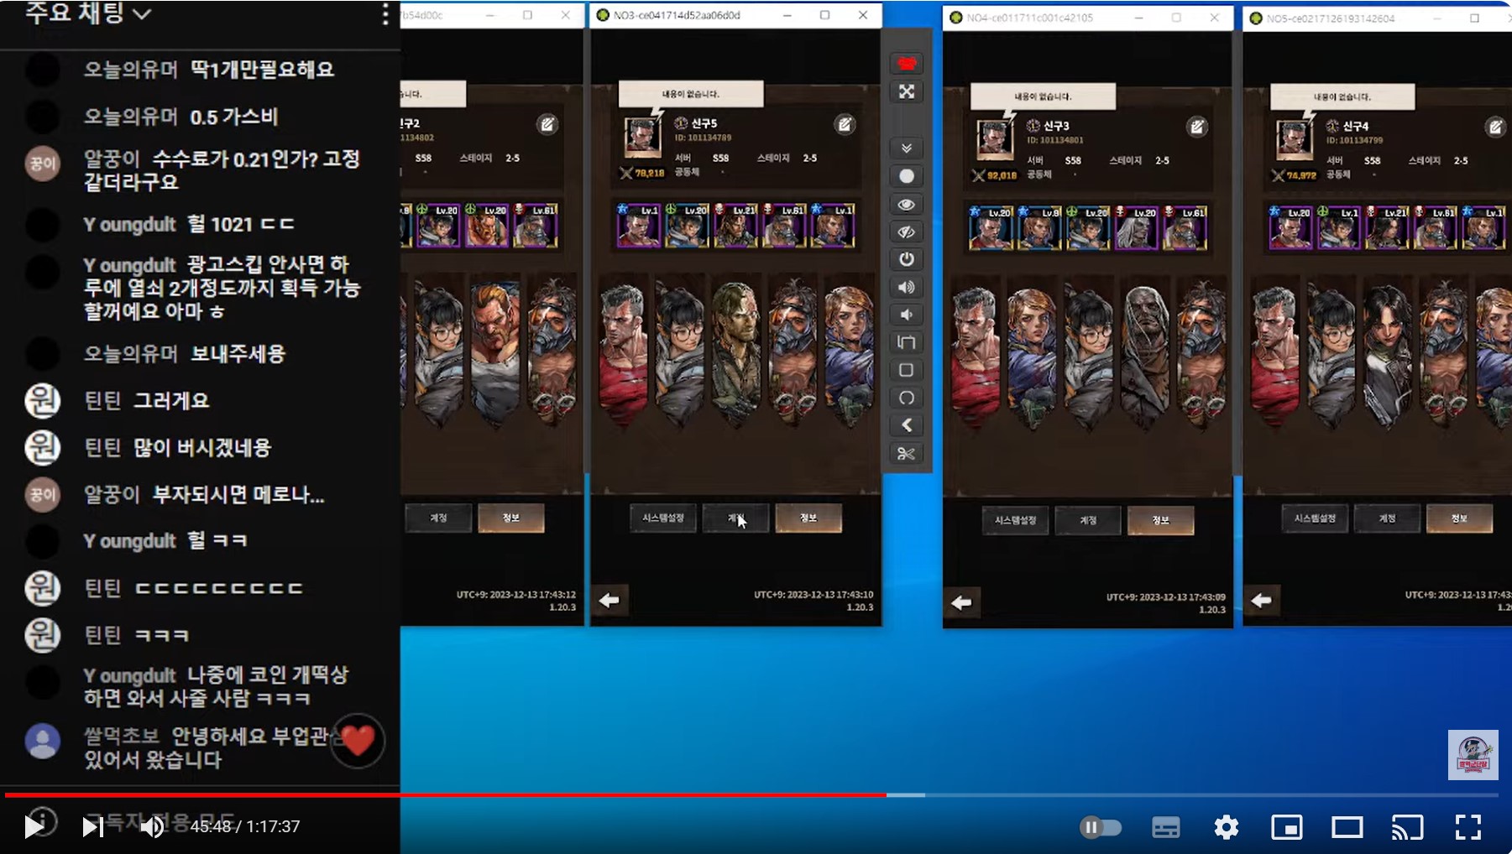This screenshot has width=1512, height=854.
Task: Toggle subtitles/closed captions
Action: coord(1165,828)
